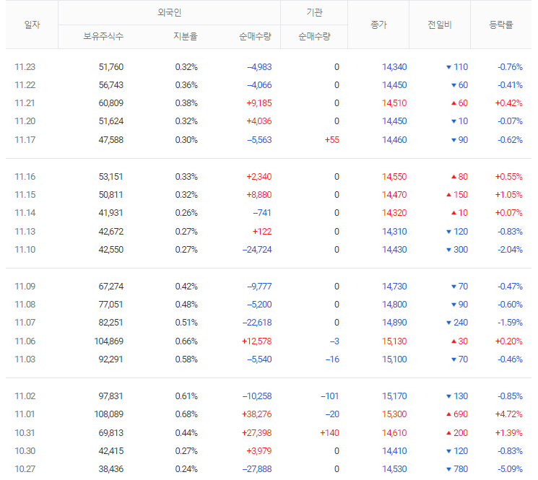Select the 11.07 date cell
The width and height of the screenshot is (538, 480).
click(25, 323)
